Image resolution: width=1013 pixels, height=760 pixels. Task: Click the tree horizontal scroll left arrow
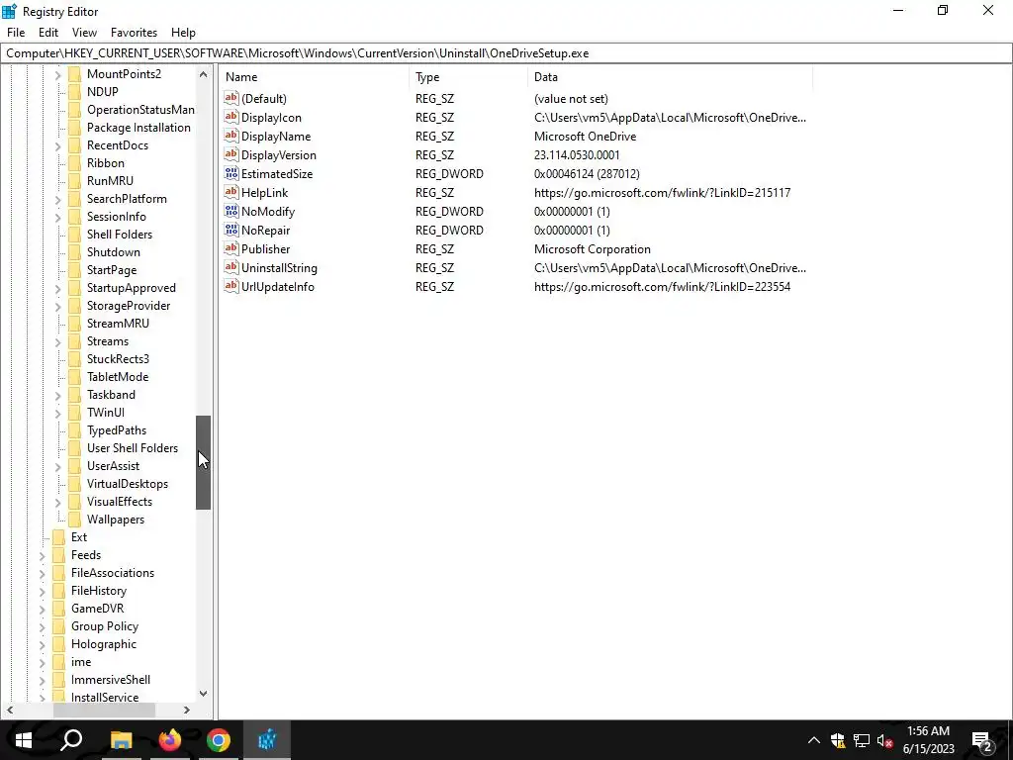click(x=9, y=710)
